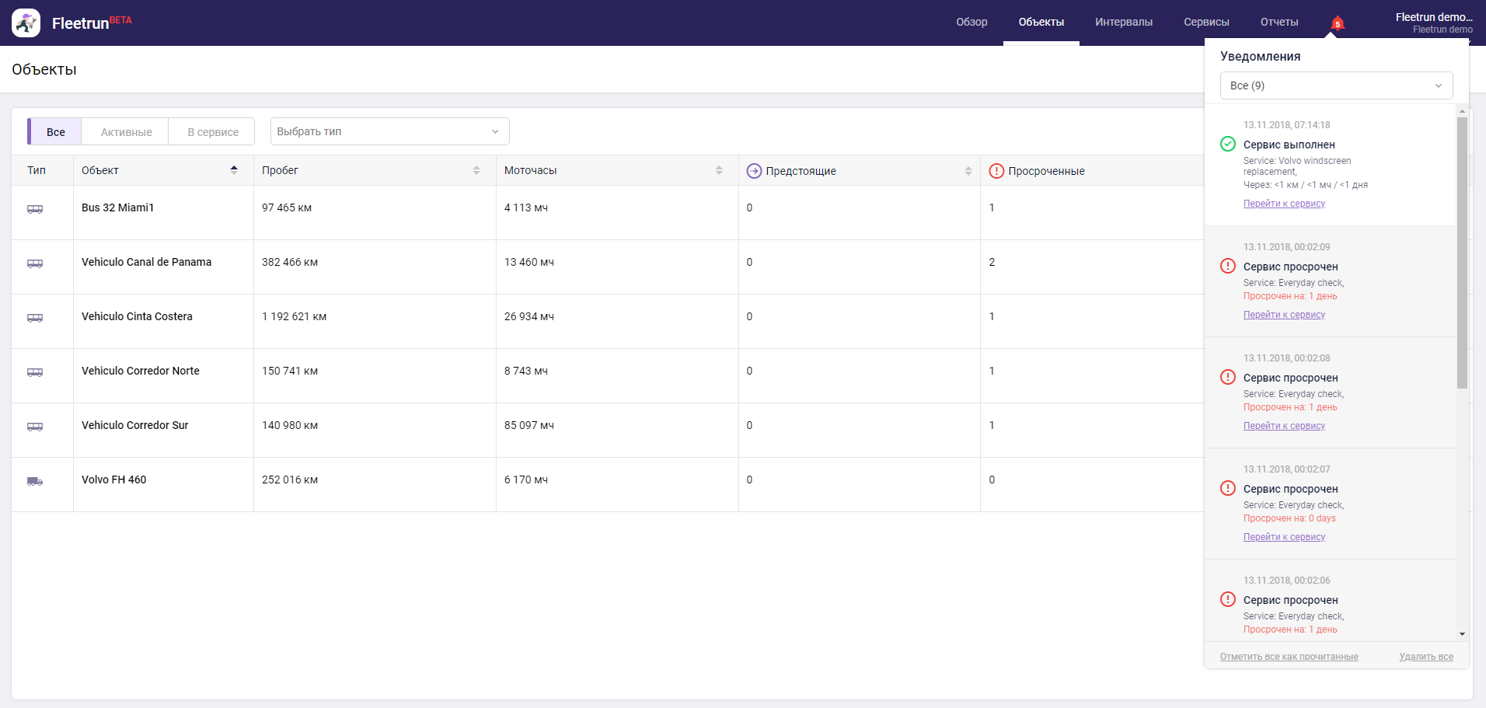1486x708 pixels.
Task: Click the overdue exclamation icon in table header
Action: pos(996,171)
